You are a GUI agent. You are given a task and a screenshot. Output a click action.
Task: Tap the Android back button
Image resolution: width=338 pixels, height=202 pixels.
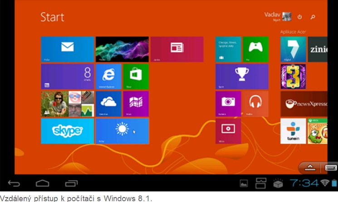click(14, 183)
